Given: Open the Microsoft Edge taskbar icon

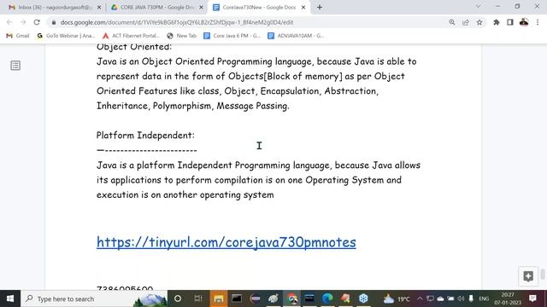Looking at the screenshot, I should click(x=327, y=298).
